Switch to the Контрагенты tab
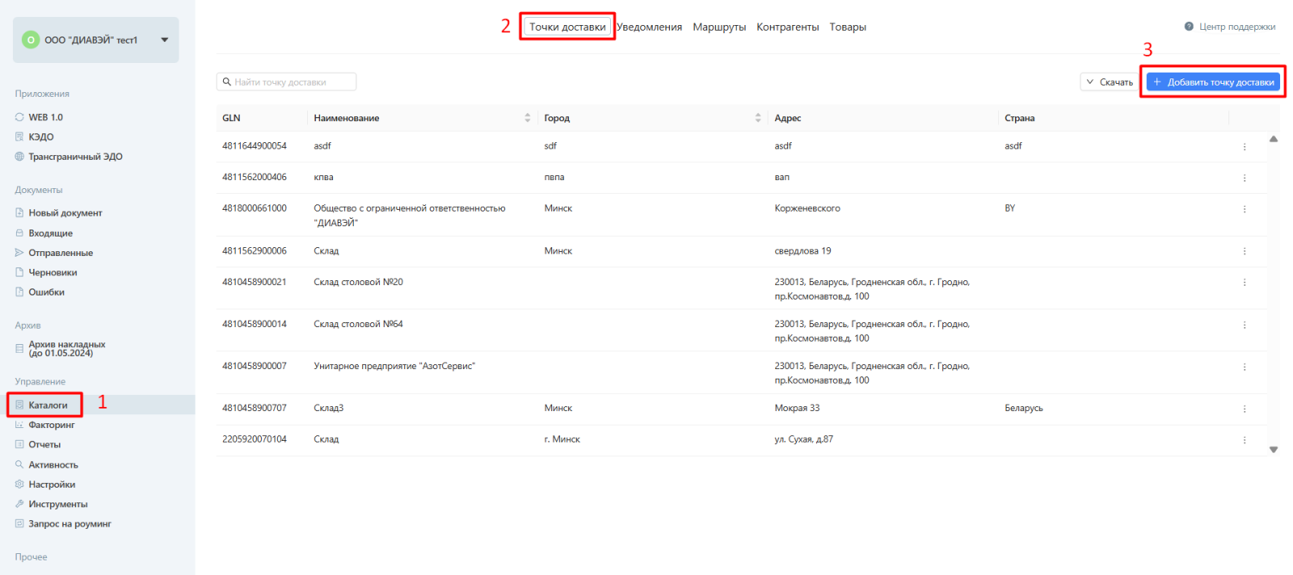Image resolution: width=1293 pixels, height=575 pixels. [787, 27]
